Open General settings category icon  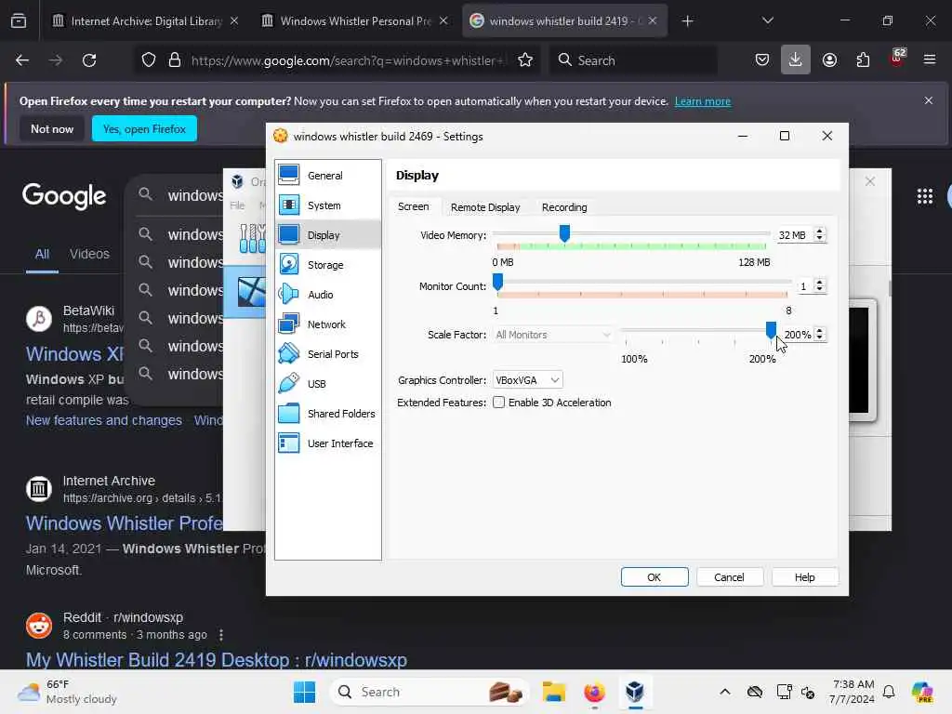pos(288,175)
